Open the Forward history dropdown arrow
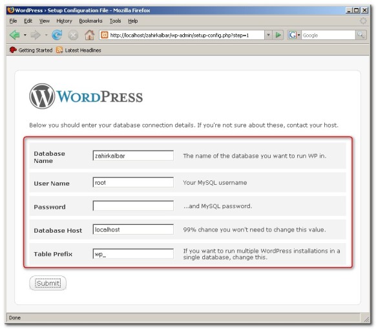The image size is (376, 329). (x=46, y=35)
